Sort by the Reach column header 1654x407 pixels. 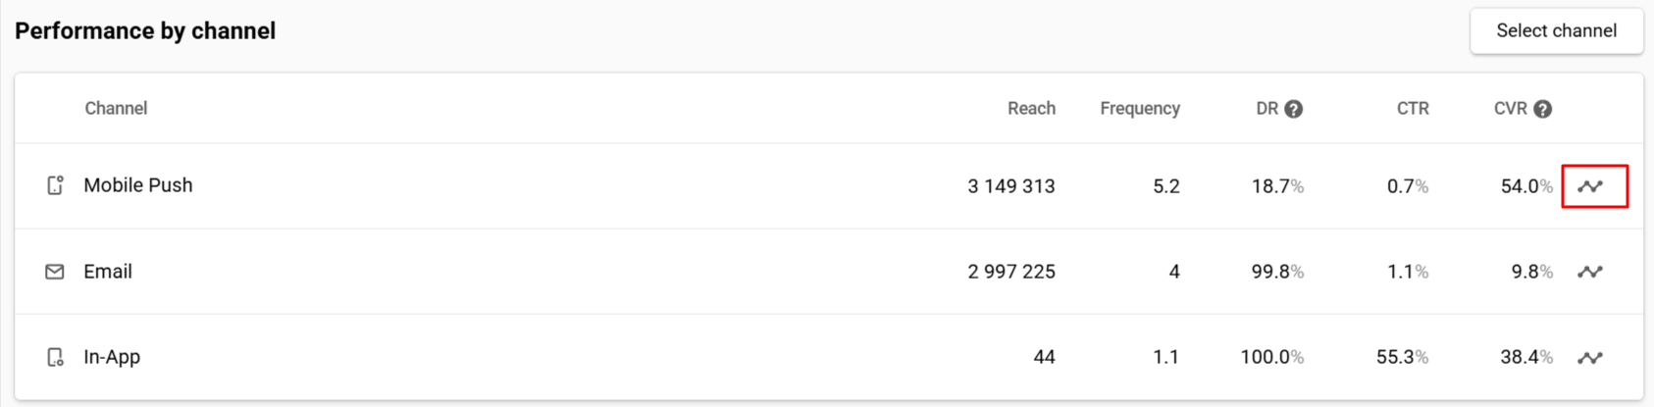pyautogui.click(x=1031, y=109)
